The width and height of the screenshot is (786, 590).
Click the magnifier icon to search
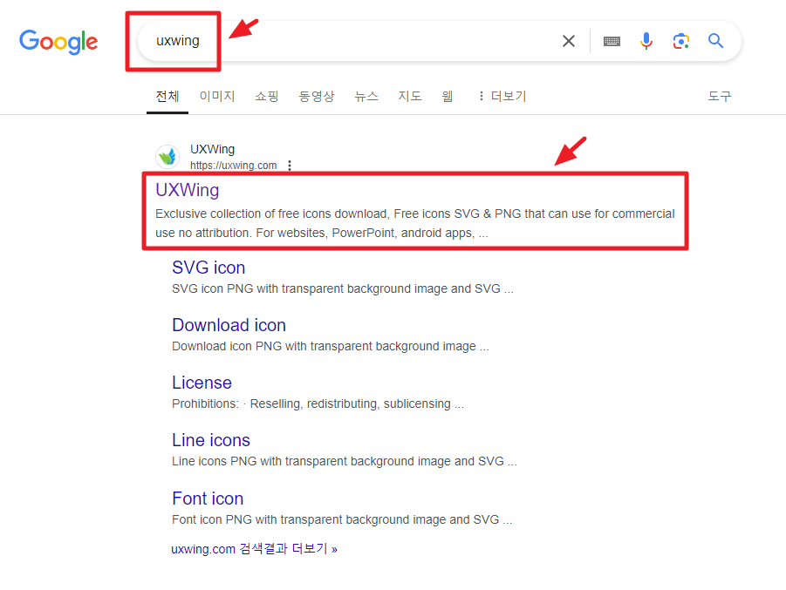click(x=715, y=40)
